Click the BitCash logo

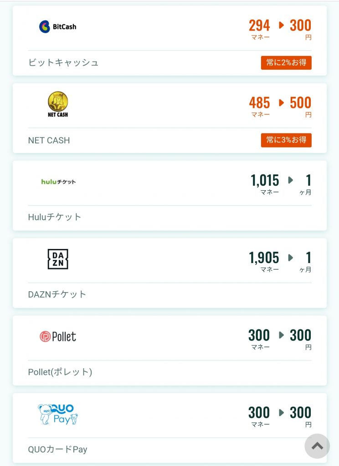(x=58, y=26)
